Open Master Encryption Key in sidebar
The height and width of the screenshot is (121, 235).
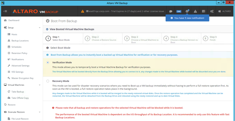coord(23,78)
